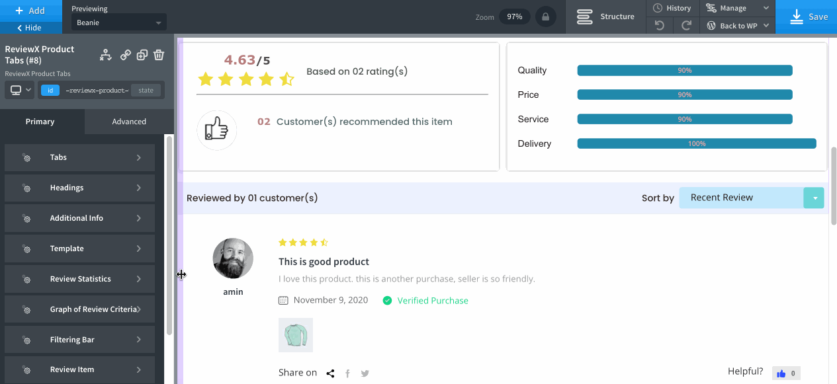Click the review's attached product image thumbnail
The image size is (837, 384).
click(x=296, y=335)
